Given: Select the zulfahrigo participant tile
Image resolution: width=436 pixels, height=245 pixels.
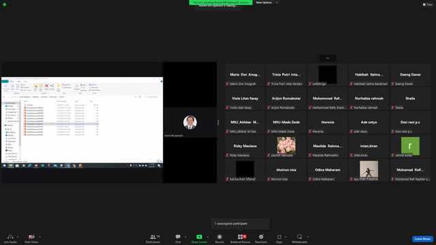Looking at the screenshot, I should [328, 75].
